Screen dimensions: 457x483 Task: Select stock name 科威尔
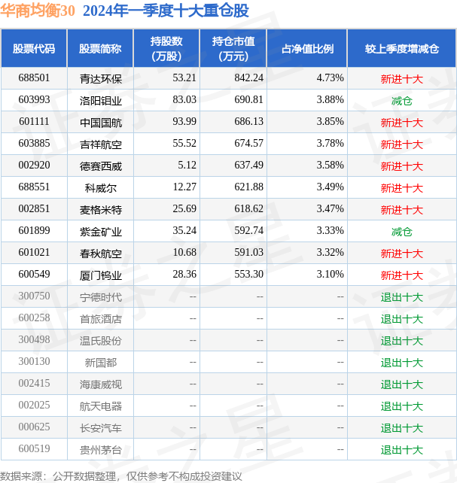tap(101, 188)
